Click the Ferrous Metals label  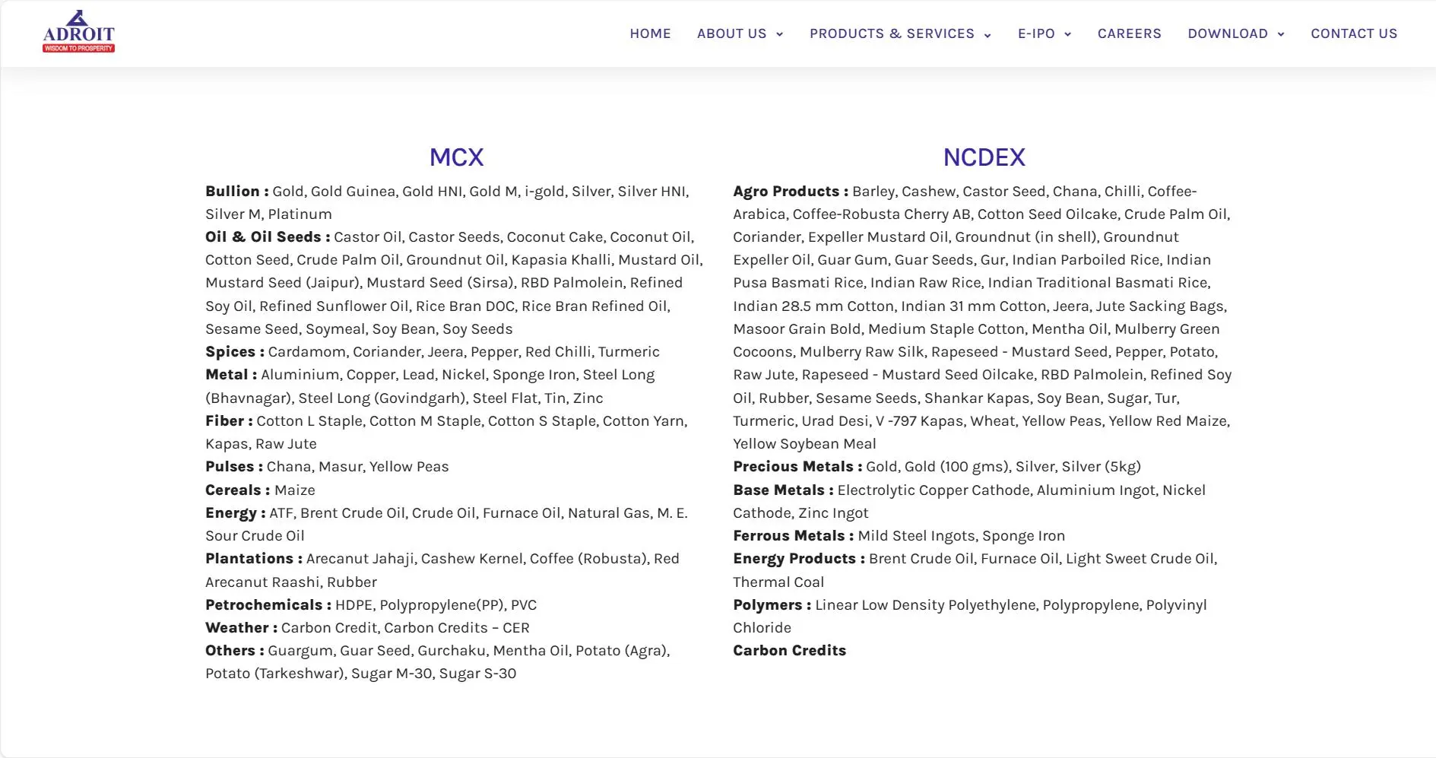pos(794,536)
